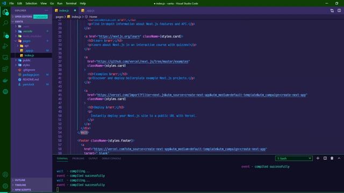Select the Debug Console panel tab

coord(111,158)
